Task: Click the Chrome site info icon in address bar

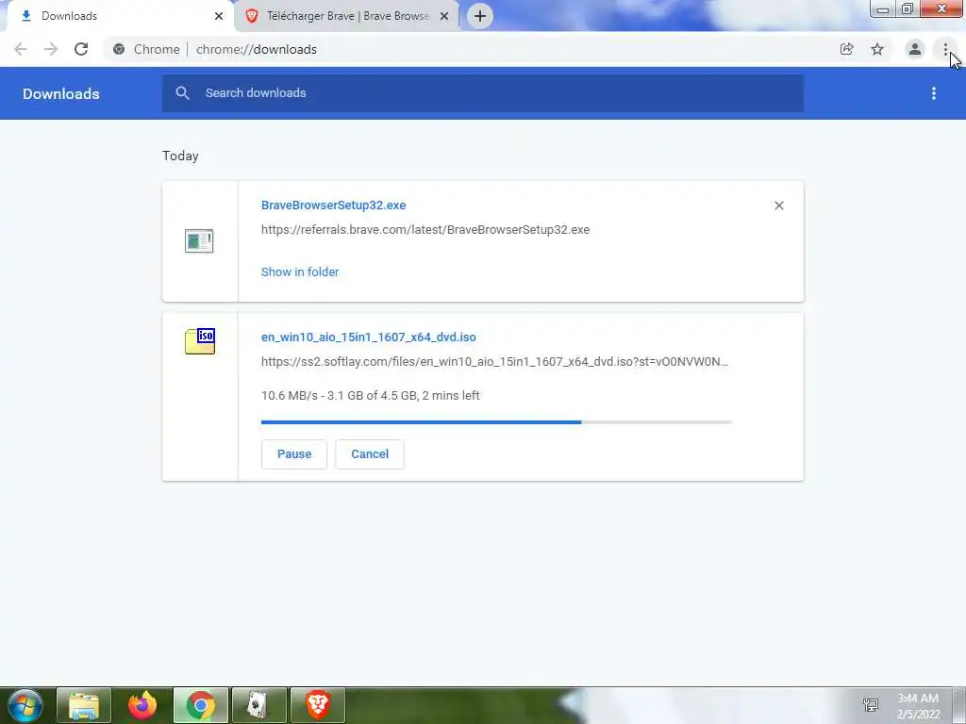Action: (x=119, y=49)
